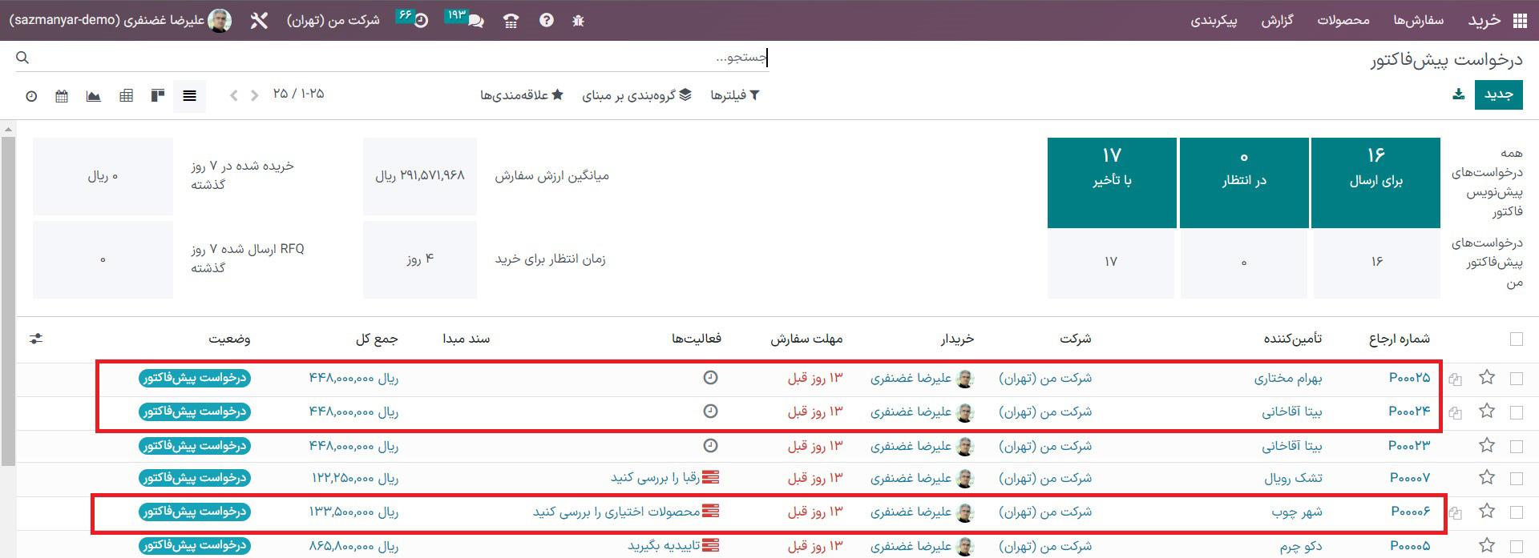Open order with supplier تشک رویال
This screenshot has height=558, width=1539.
[1293, 478]
